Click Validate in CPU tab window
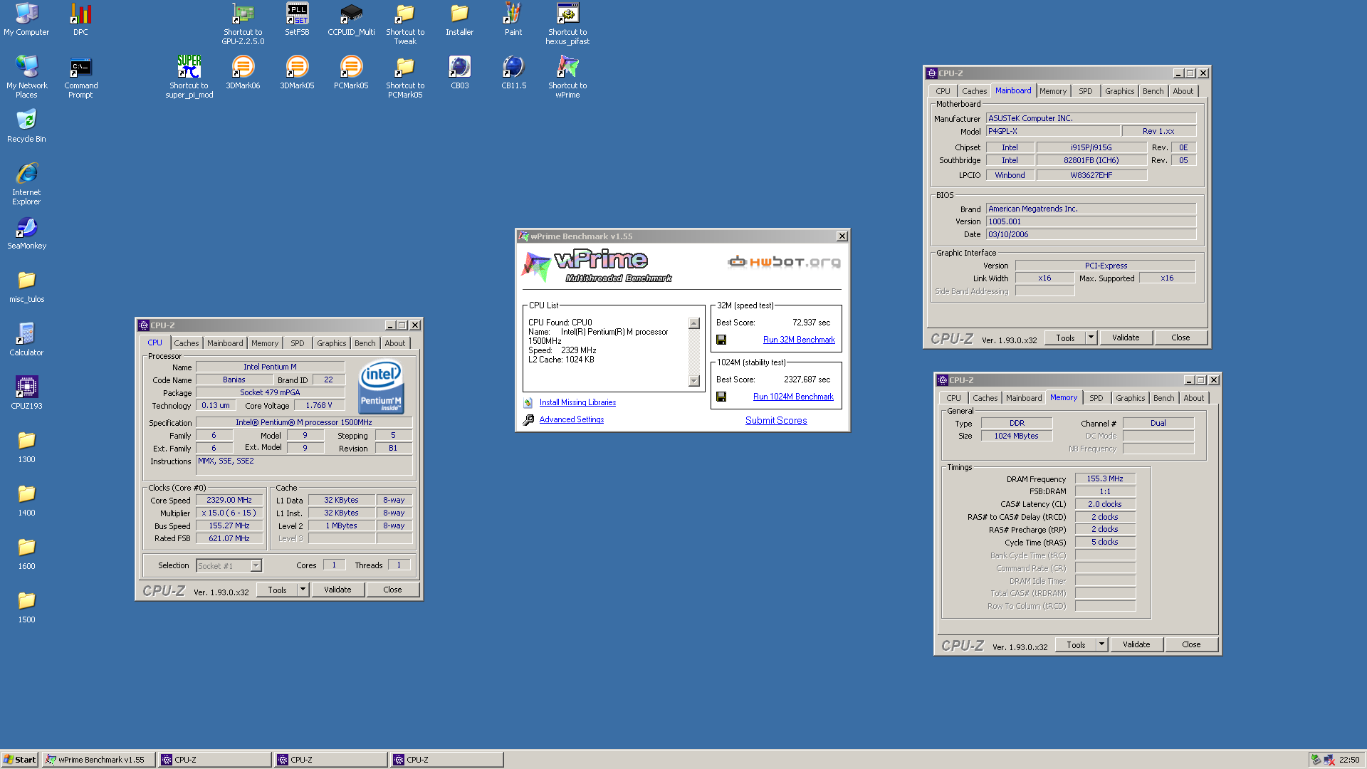The width and height of the screenshot is (1367, 769). [337, 590]
